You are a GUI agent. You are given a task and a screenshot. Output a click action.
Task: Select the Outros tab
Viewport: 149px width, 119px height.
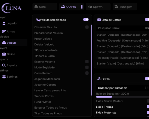point(72,7)
